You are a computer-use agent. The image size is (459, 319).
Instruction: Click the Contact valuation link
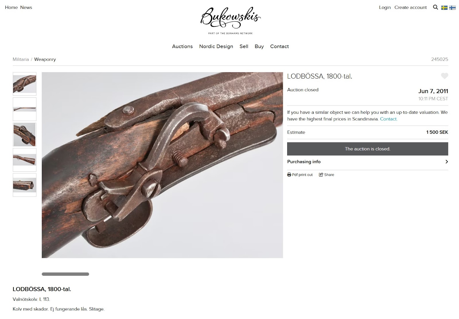[388, 119]
